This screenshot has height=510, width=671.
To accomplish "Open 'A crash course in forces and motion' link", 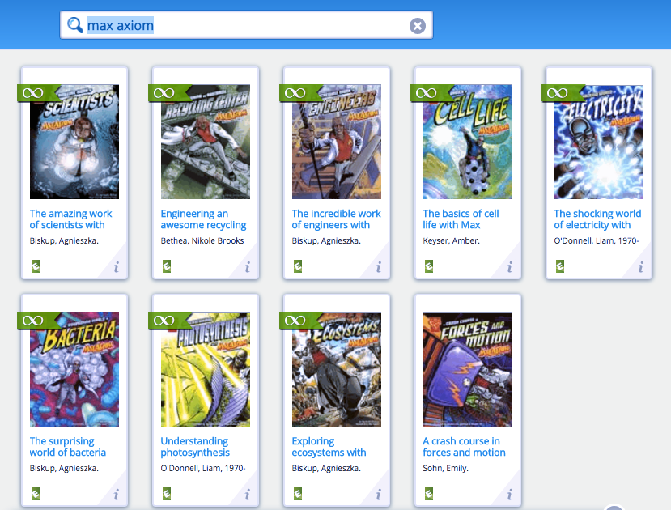I will tap(464, 447).
